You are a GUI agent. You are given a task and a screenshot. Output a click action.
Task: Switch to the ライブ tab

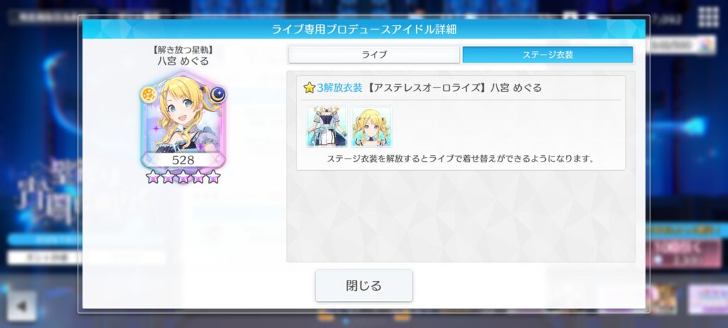(374, 55)
